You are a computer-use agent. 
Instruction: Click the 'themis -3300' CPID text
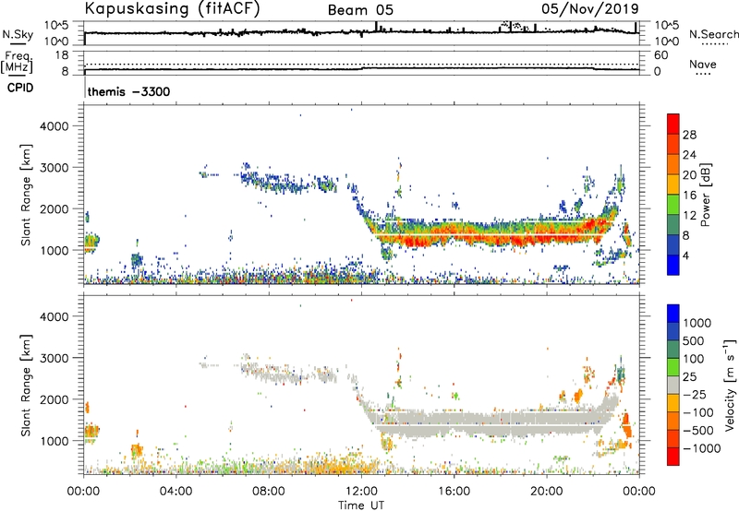(x=128, y=91)
